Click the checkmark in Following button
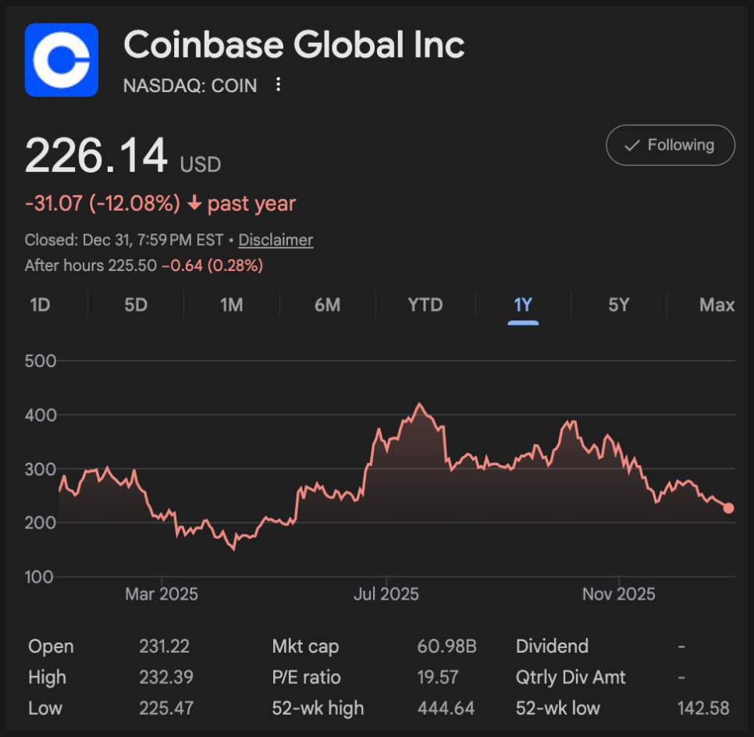Viewport: 754px width, 737px height. tap(633, 145)
